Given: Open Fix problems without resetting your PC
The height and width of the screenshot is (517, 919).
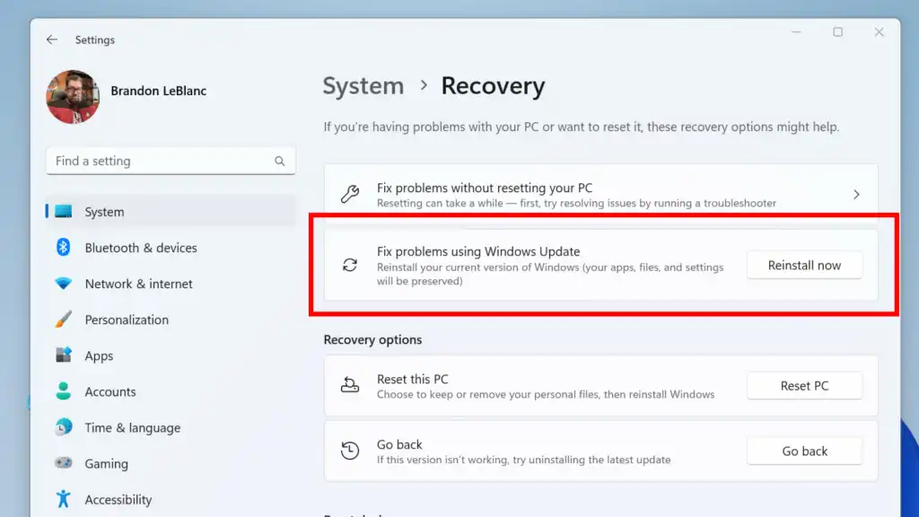Looking at the screenshot, I should 600,195.
